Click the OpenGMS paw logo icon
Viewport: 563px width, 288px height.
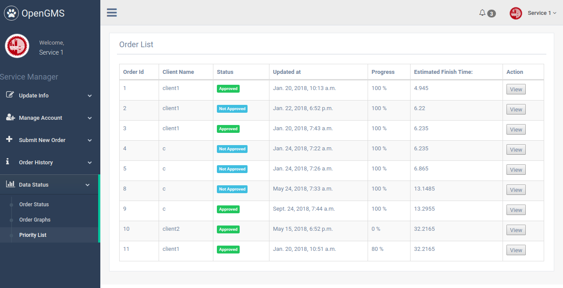(11, 13)
